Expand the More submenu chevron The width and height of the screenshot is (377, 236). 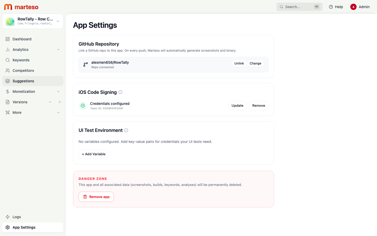tap(58, 112)
